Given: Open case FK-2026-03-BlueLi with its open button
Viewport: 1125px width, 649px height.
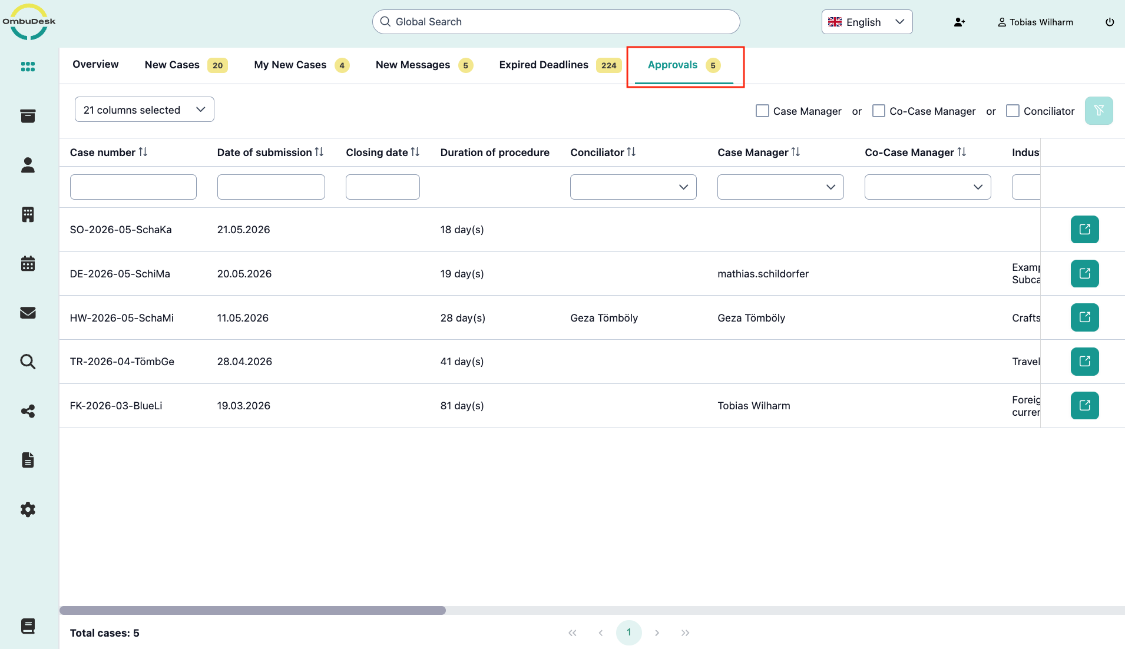Looking at the screenshot, I should pos(1085,406).
